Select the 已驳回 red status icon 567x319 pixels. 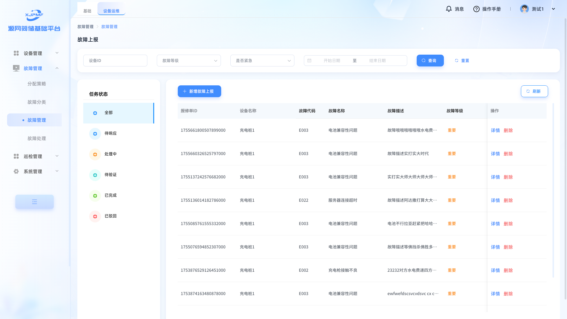coord(95,217)
